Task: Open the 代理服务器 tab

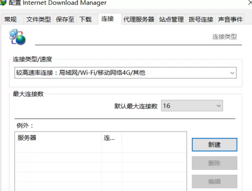Action: click(139, 19)
